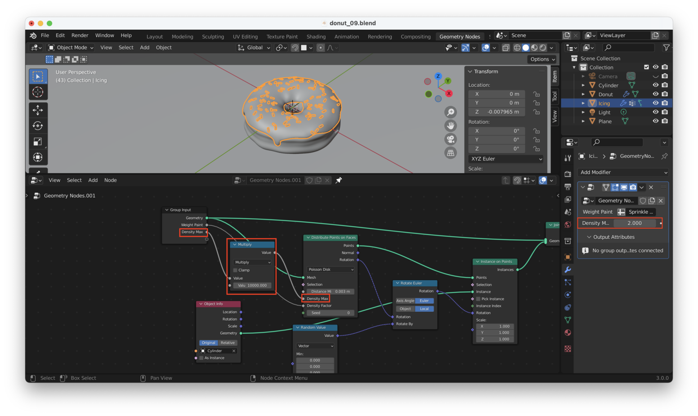Select the Move tool in the viewport toolbar
Image resolution: width=698 pixels, height=416 pixels.
[x=38, y=110]
